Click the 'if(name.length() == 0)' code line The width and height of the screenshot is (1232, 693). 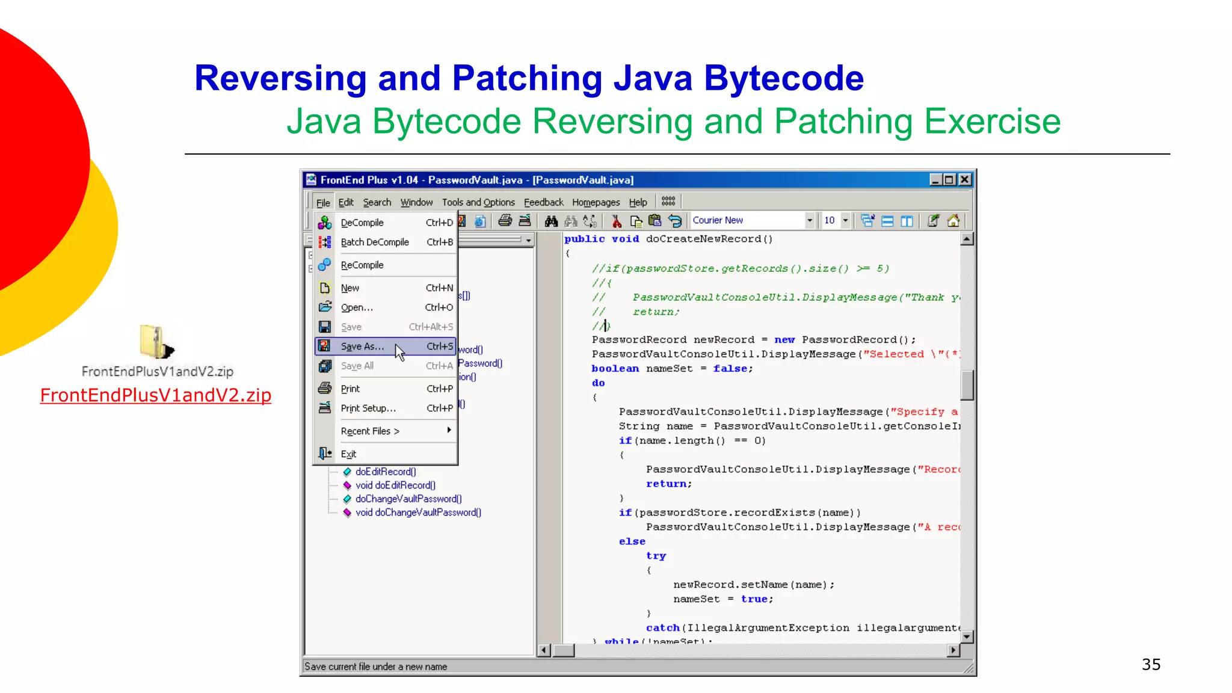692,441
